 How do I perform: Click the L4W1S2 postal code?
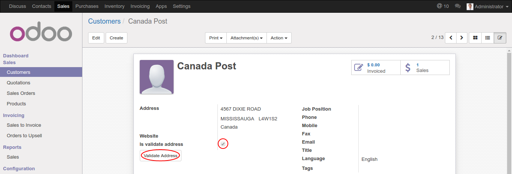click(268, 118)
